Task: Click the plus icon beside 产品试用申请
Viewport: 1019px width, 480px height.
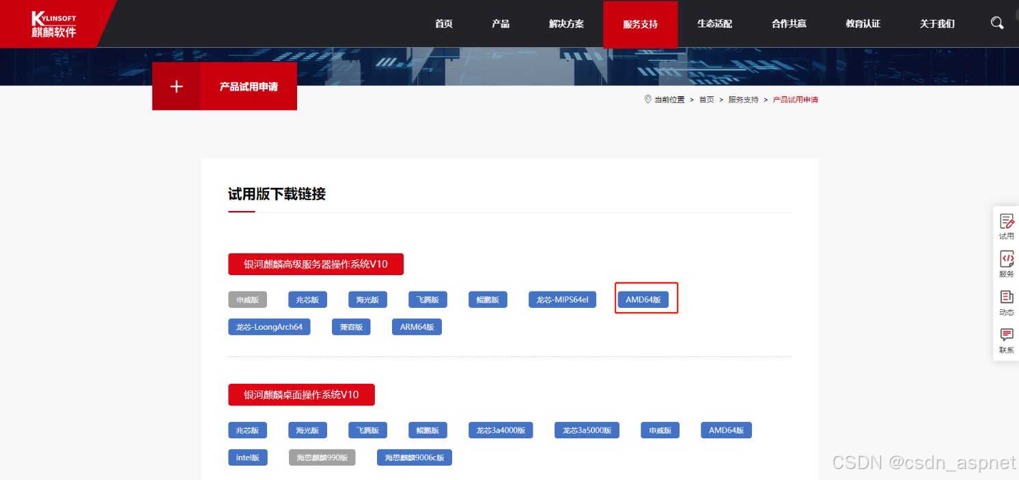Action: [x=176, y=87]
